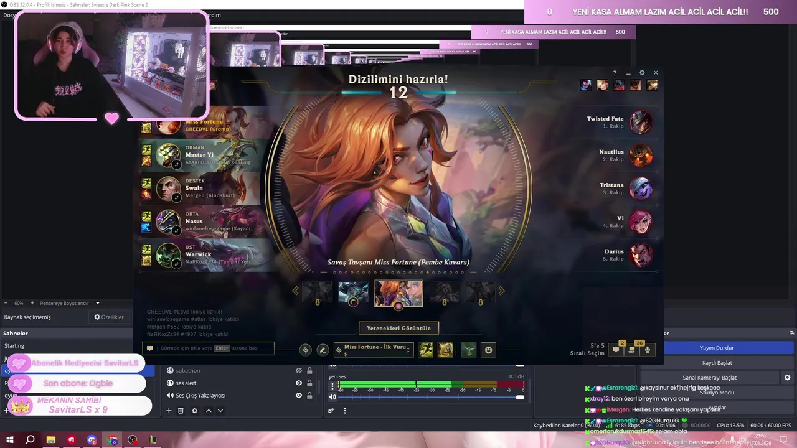Image resolution: width=797 pixels, height=448 pixels.
Task: Show the hidden subathon source
Action: click(299, 371)
